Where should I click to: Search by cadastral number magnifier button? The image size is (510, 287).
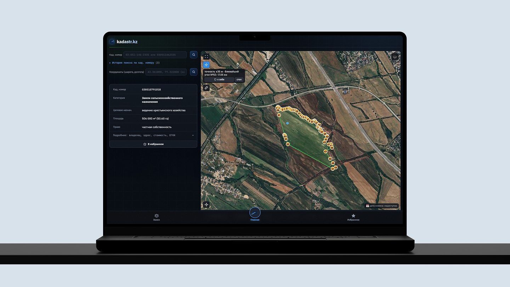pyautogui.click(x=193, y=55)
